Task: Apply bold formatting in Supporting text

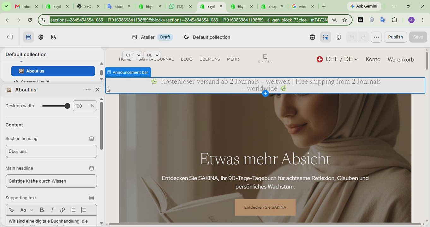Action: click(42, 210)
